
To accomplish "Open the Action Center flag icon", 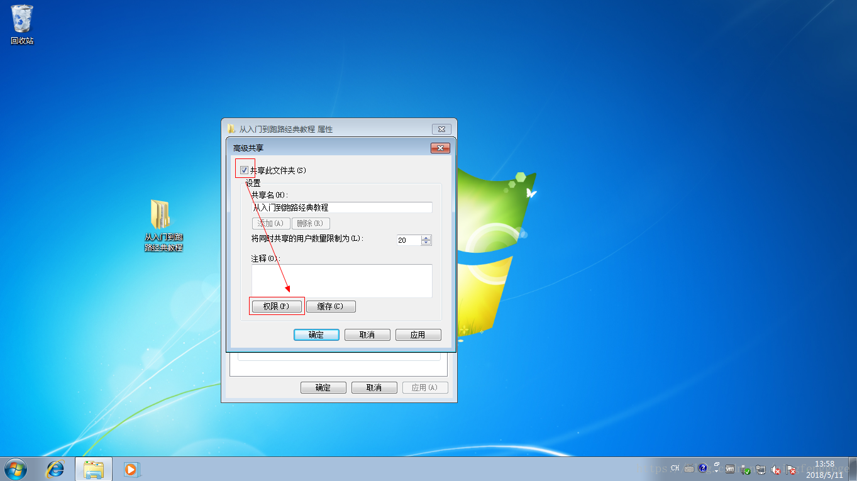I will 791,470.
